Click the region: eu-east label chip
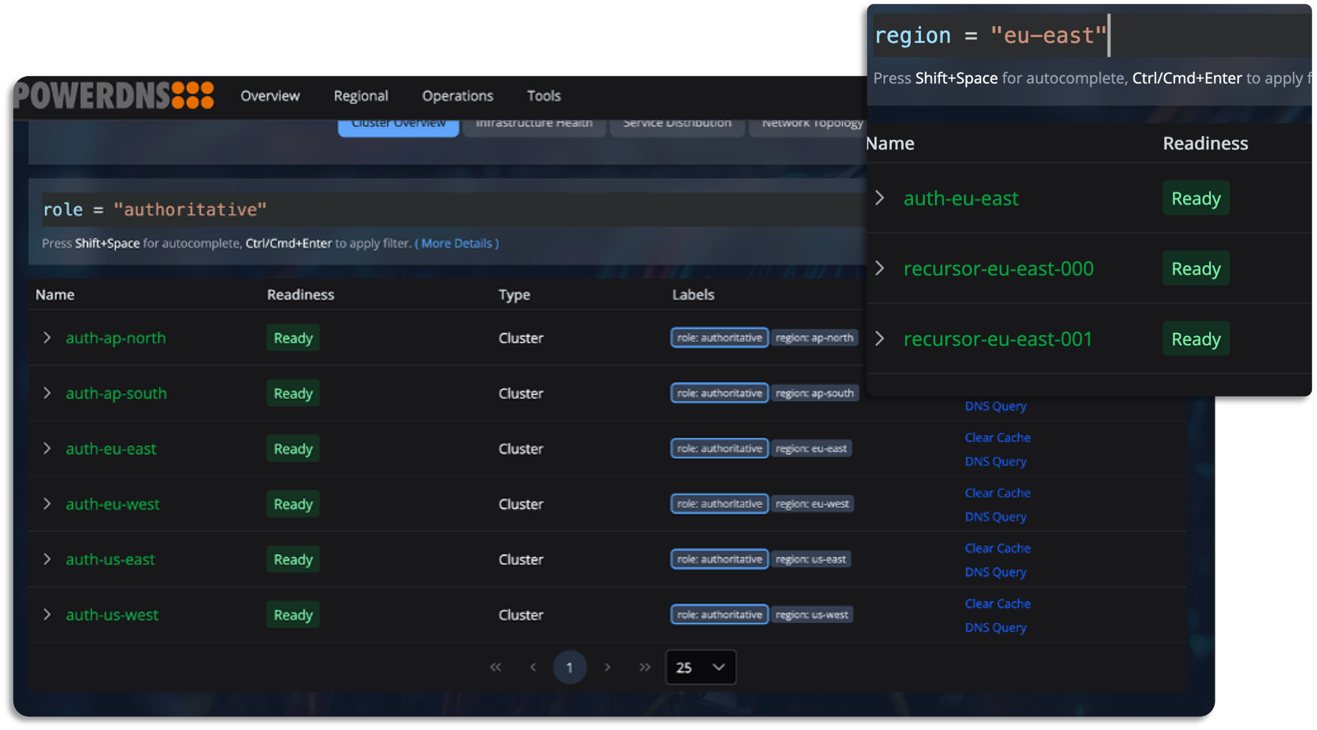The width and height of the screenshot is (1317, 730). pos(812,448)
